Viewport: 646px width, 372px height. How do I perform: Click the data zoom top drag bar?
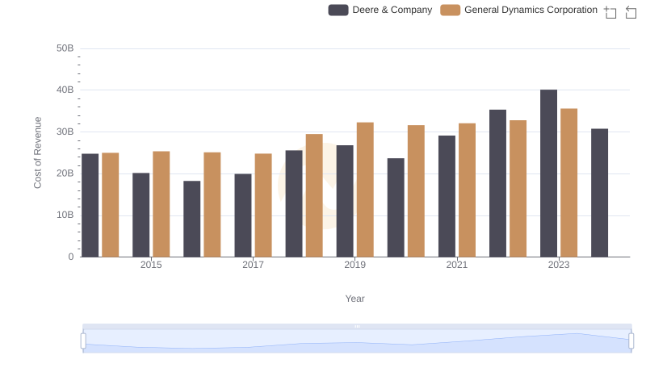coord(357,326)
